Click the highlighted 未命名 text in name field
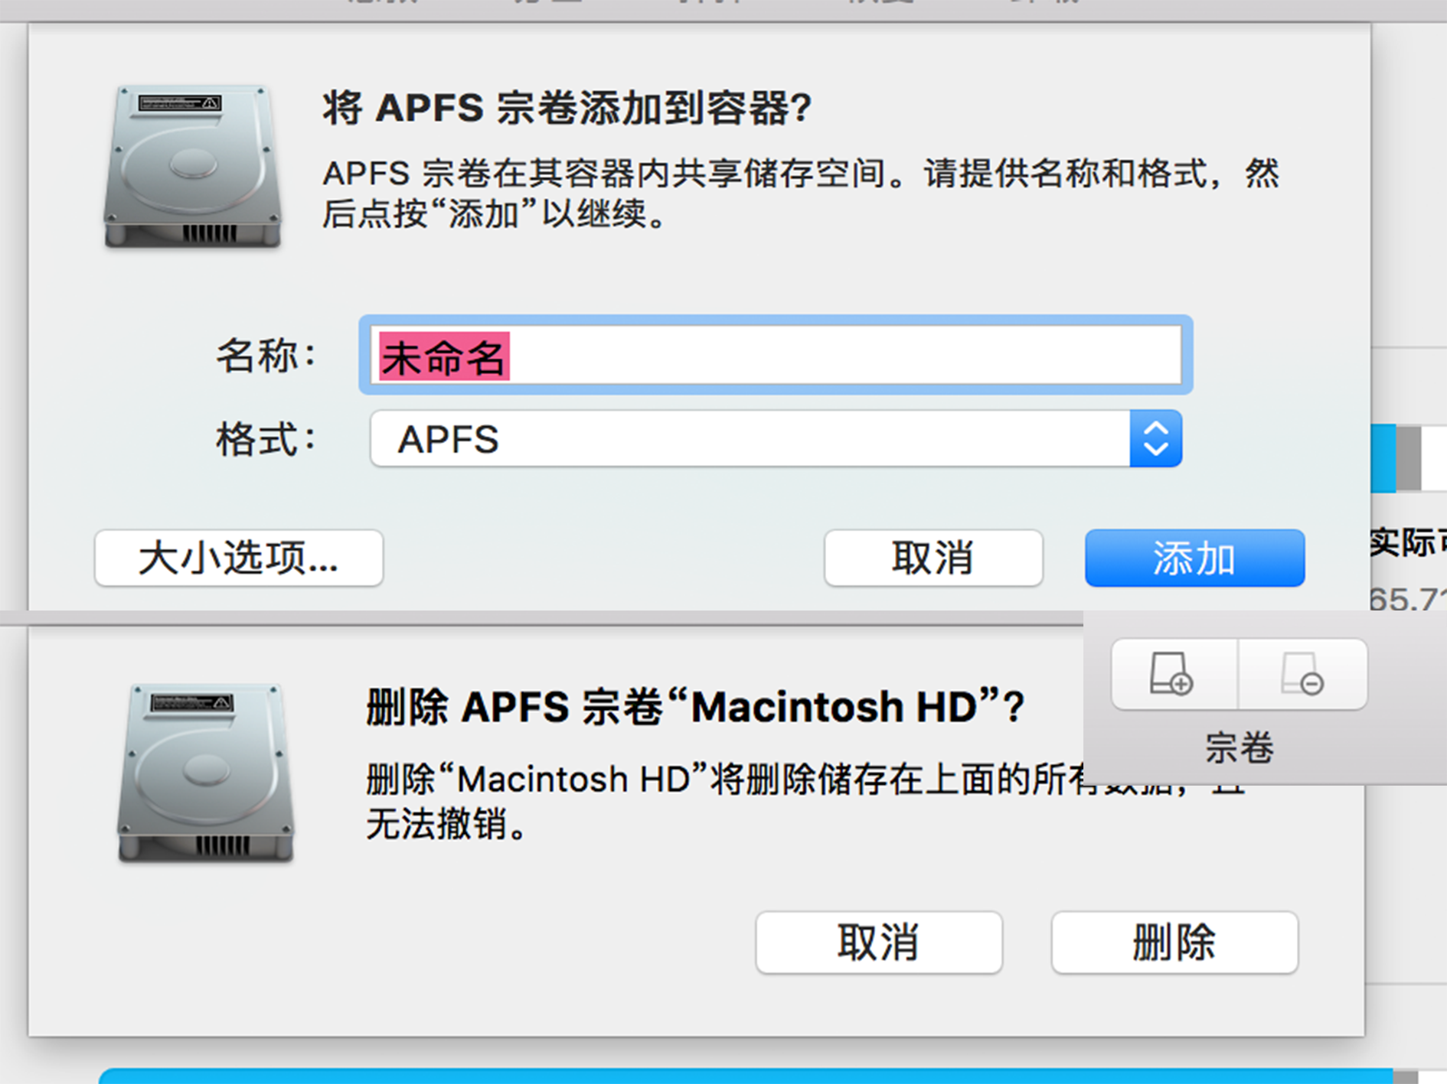The image size is (1447, 1084). (x=443, y=356)
